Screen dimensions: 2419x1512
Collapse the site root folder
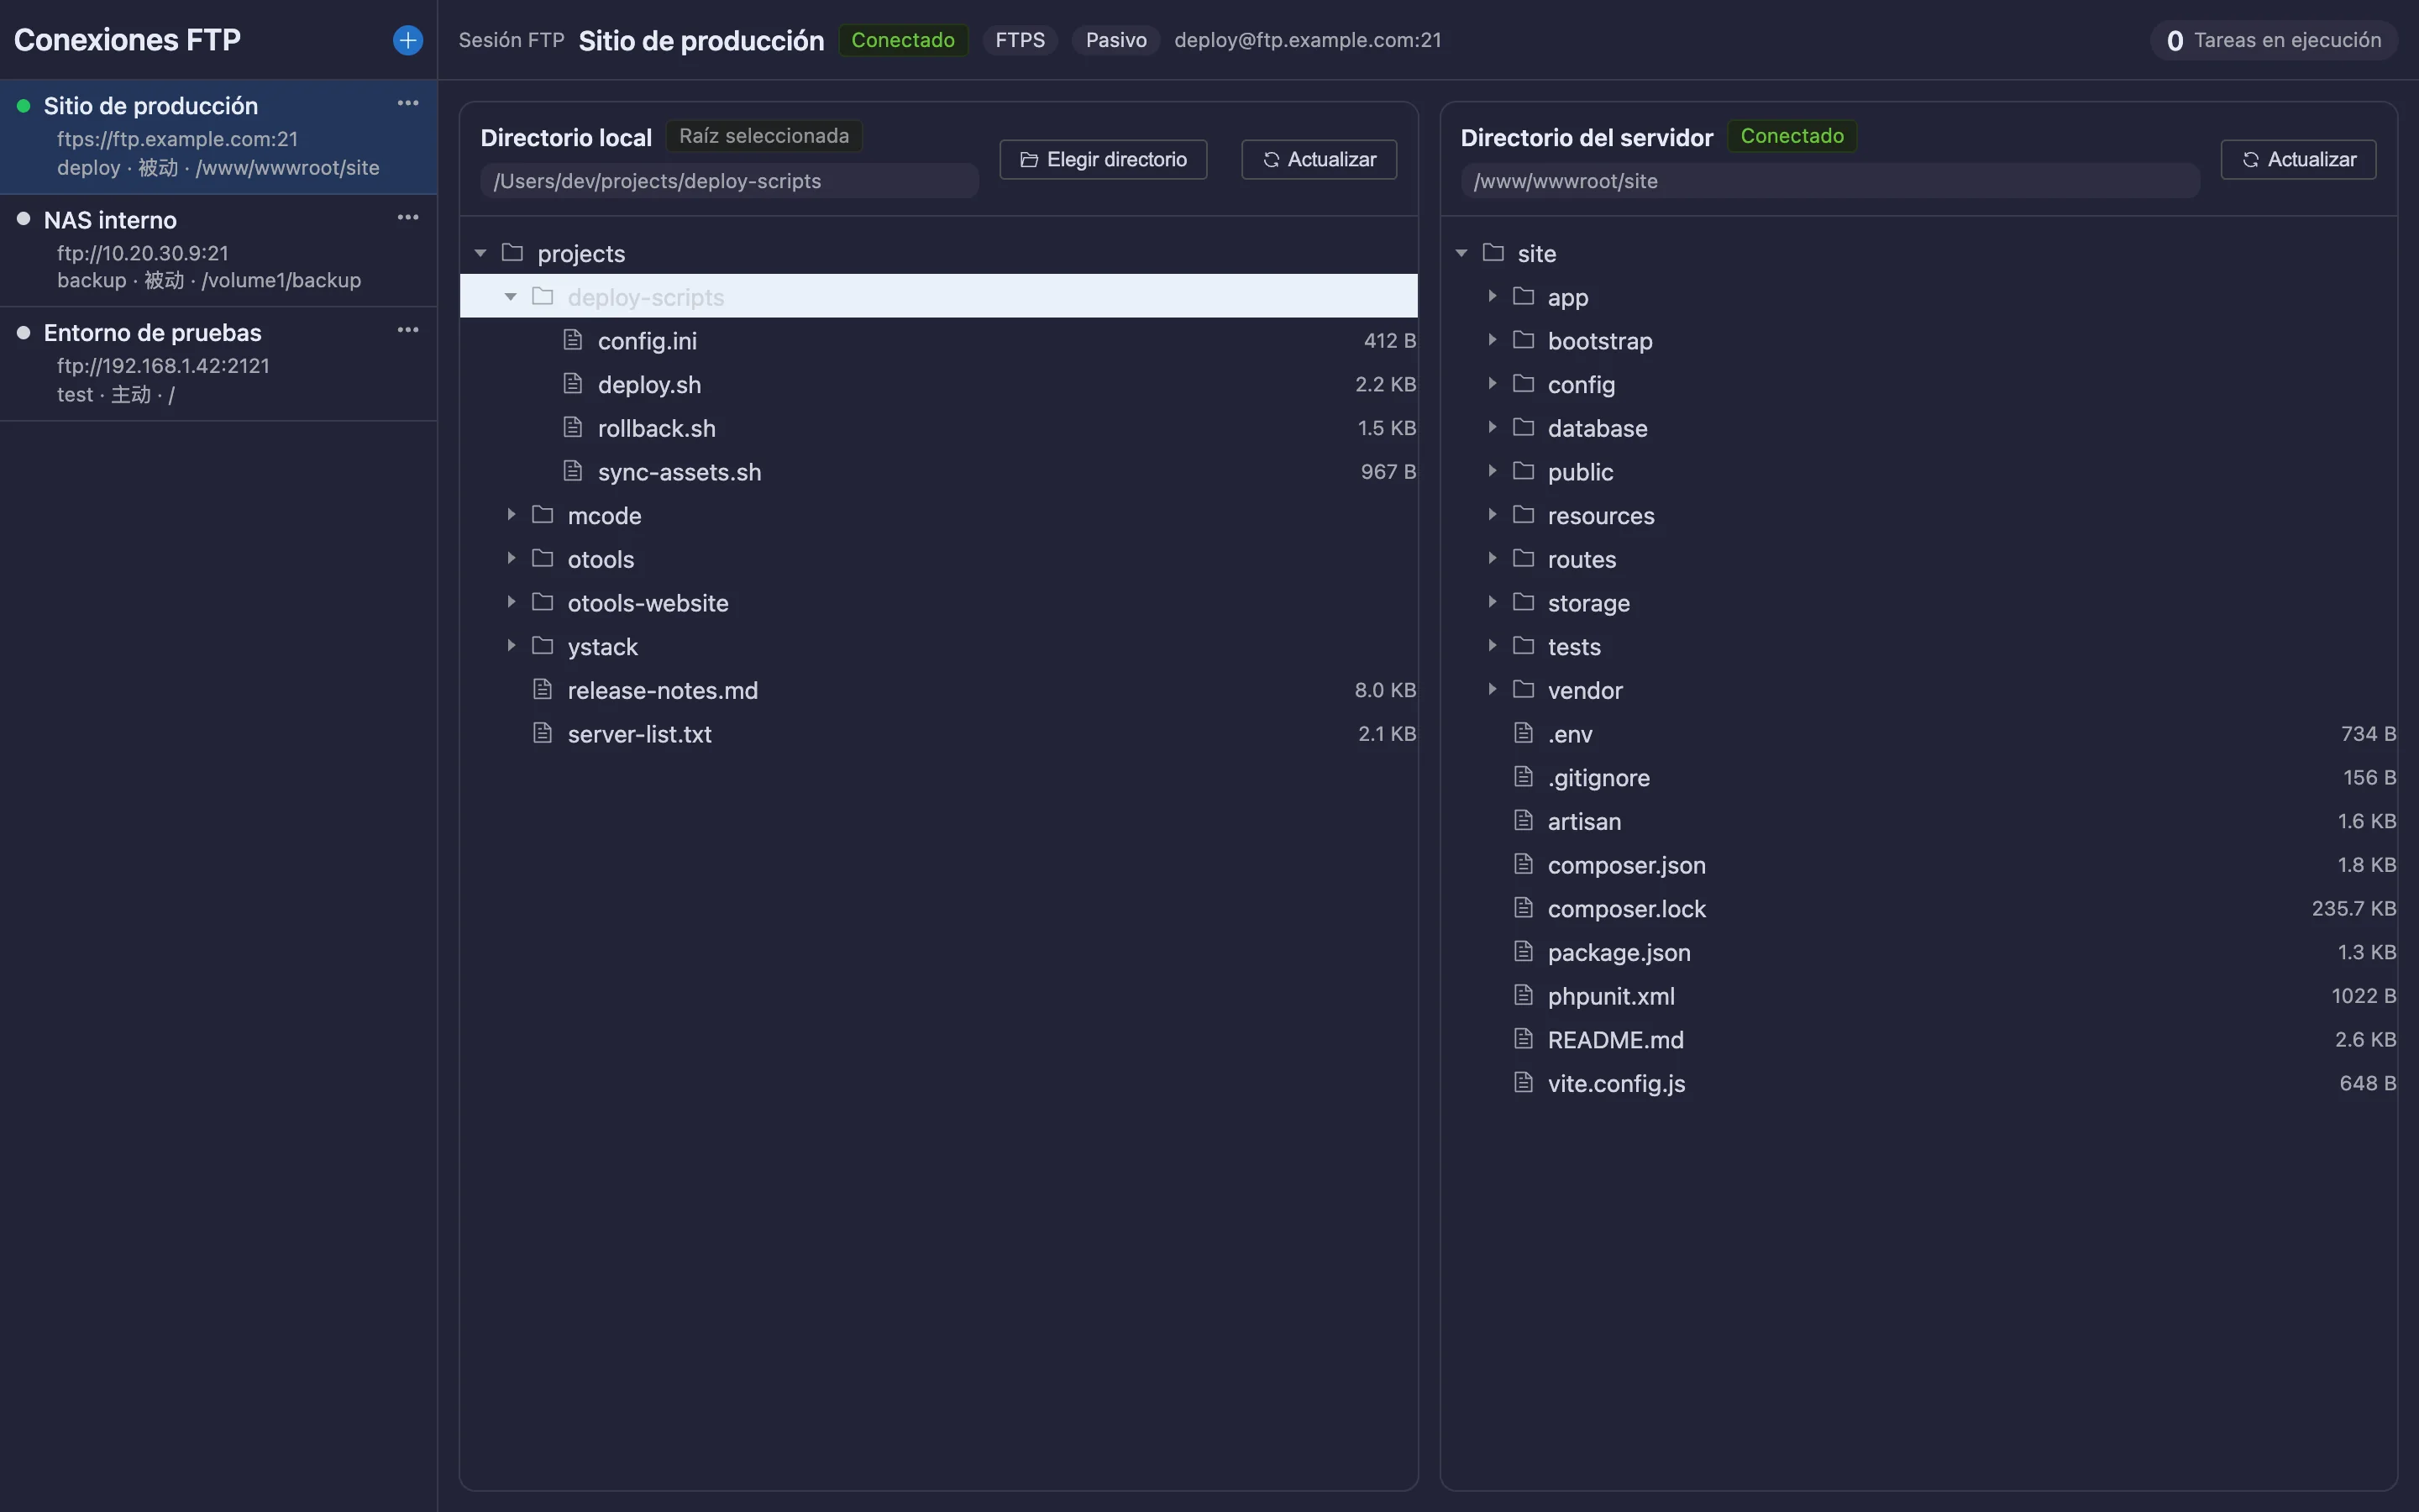[x=1461, y=253]
